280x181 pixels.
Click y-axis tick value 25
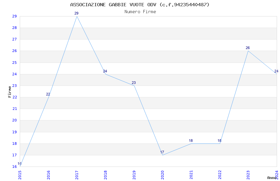pyautogui.click(x=14, y=63)
